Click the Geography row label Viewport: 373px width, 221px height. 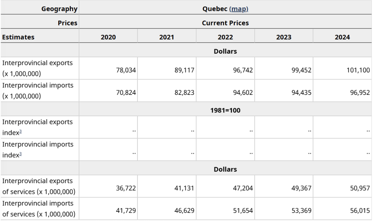click(x=59, y=9)
